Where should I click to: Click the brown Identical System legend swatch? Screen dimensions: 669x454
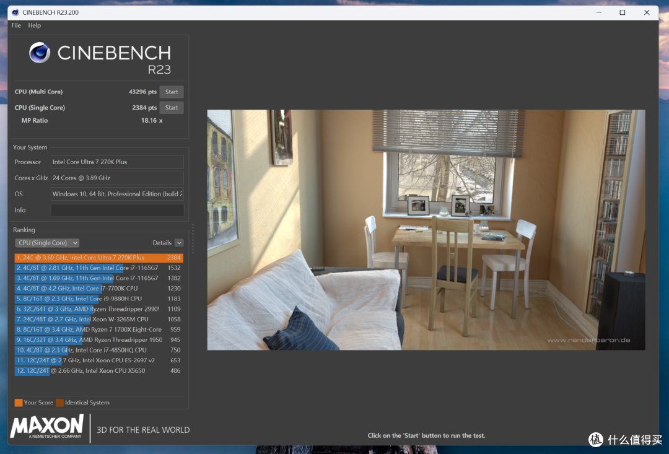coord(59,403)
